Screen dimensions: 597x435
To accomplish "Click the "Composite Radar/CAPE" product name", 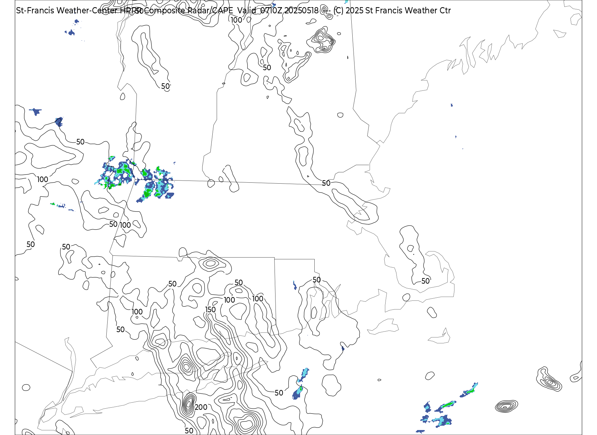I will [188, 11].
